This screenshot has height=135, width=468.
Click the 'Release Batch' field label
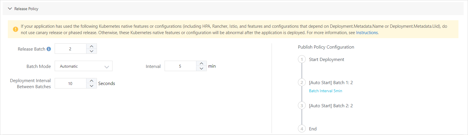click(x=32, y=49)
